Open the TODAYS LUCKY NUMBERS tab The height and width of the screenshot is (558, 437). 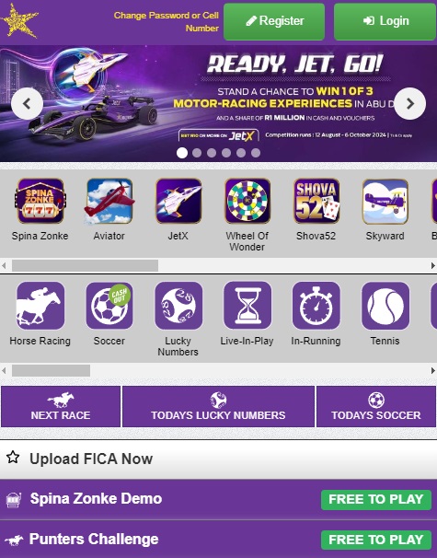pos(218,406)
